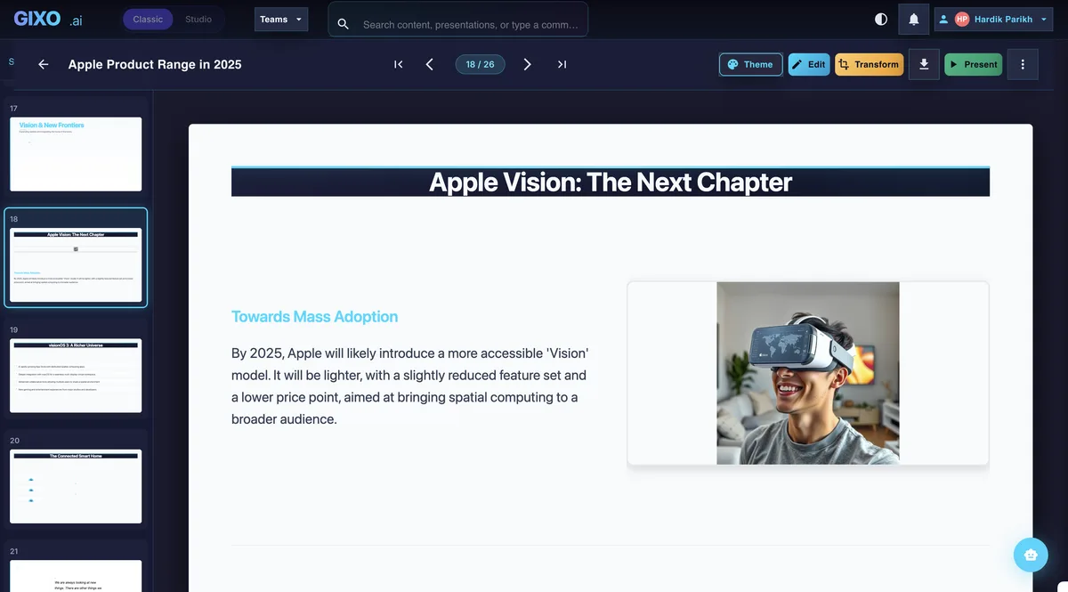Switch to Classic mode
Screen dimensions: 1068x592
click(148, 19)
